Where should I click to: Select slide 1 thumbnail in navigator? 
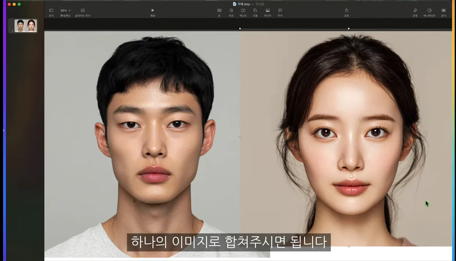point(26,26)
